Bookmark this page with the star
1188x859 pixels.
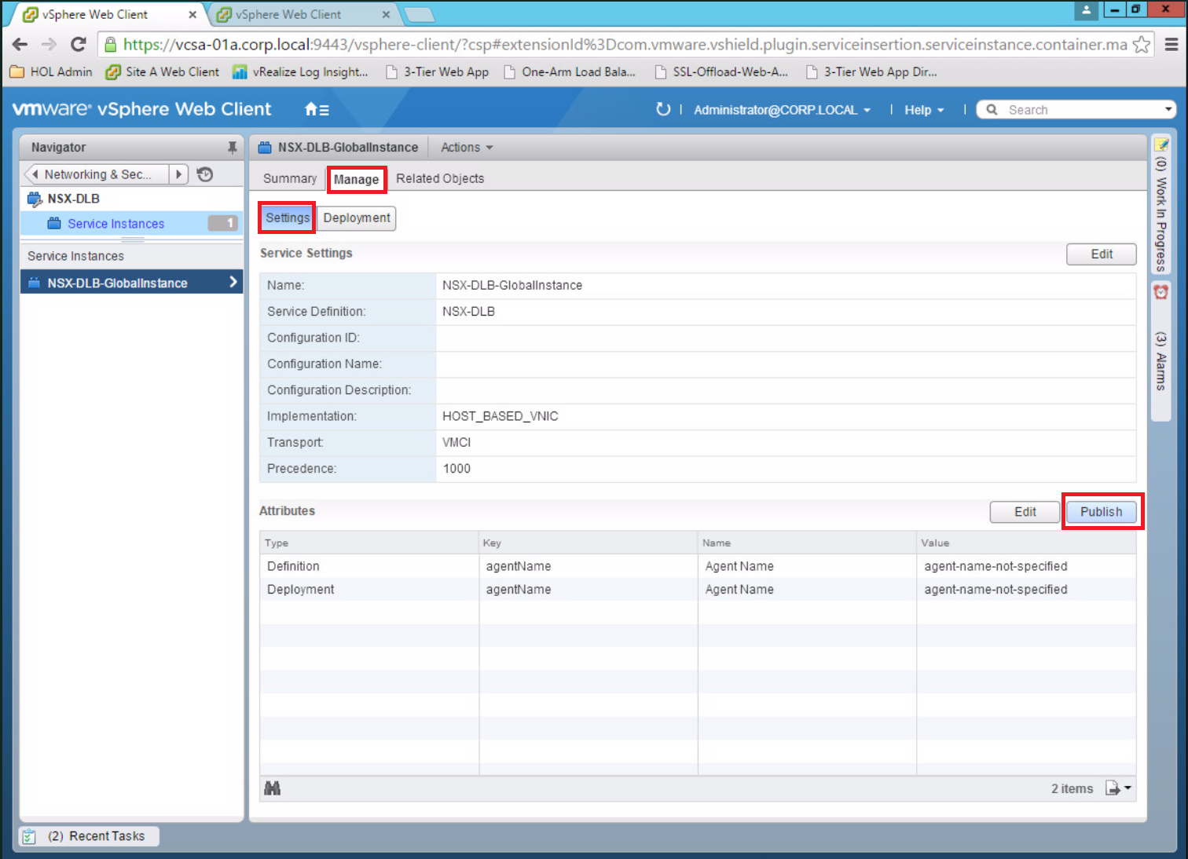[1142, 45]
